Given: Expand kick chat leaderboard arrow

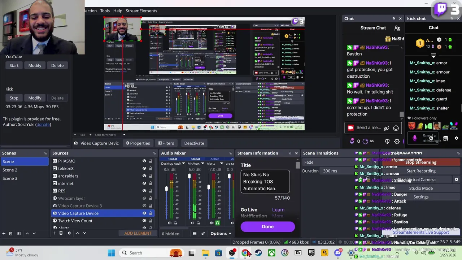Looking at the screenshot, I should [433, 55].
